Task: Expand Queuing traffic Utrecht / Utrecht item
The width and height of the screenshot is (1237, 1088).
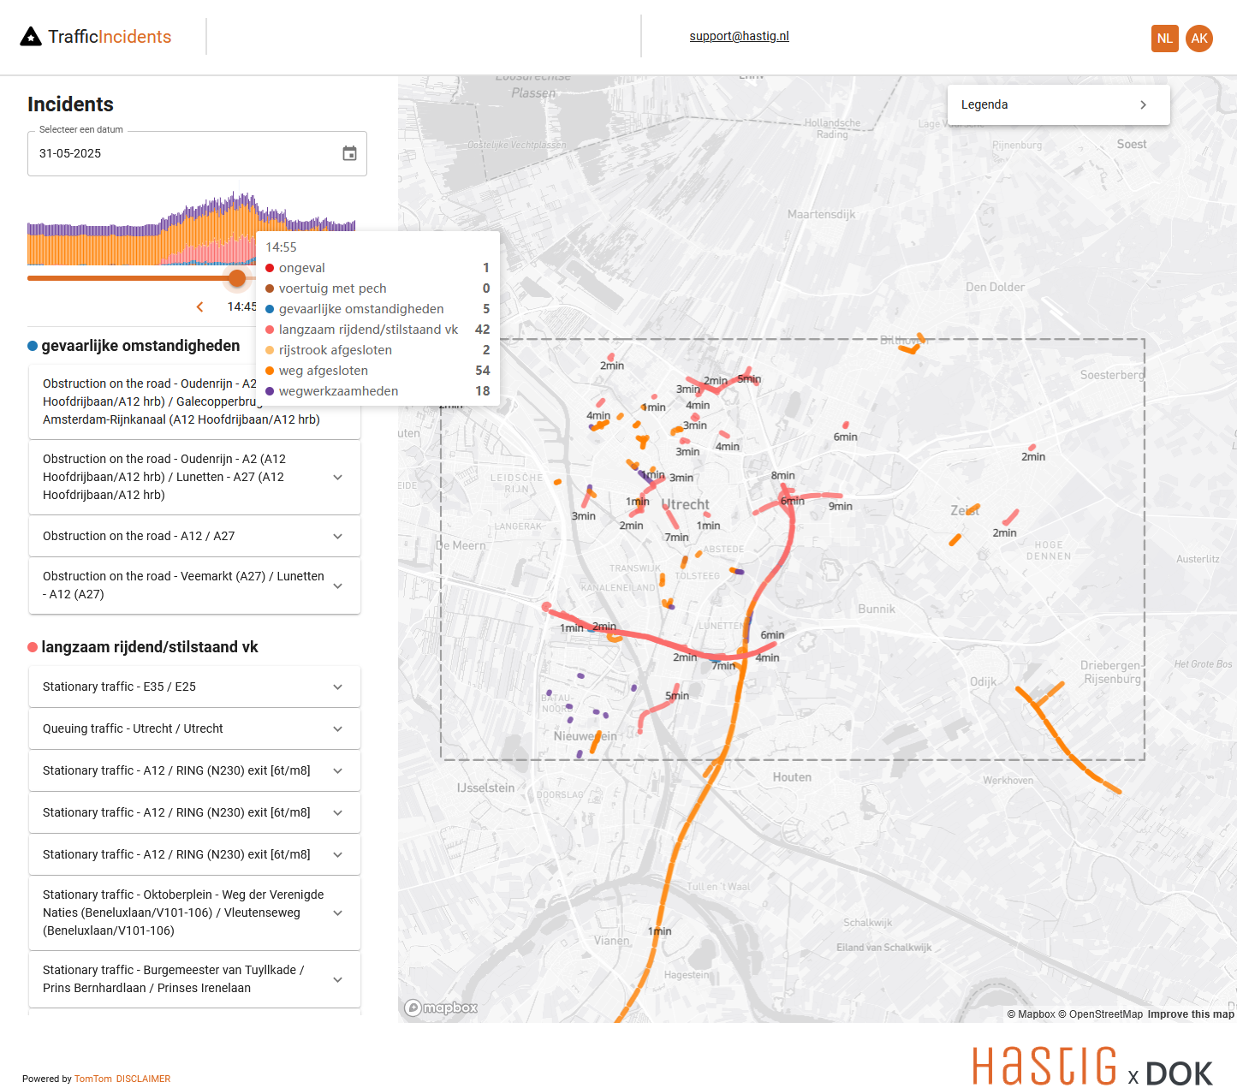Action: coord(337,728)
